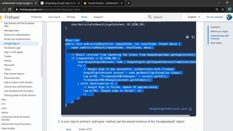Switch to the Integrating Google Sign-In tab
Viewport: 233px width, 131px height.
click(60, 3)
